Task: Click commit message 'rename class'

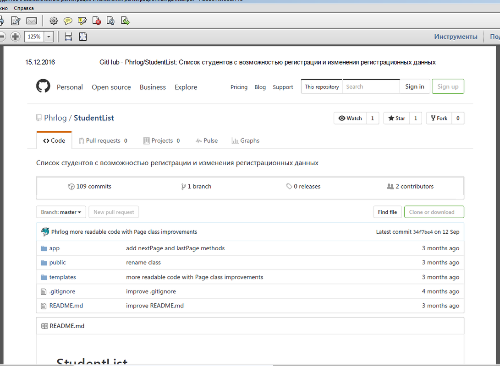Action: click(143, 263)
